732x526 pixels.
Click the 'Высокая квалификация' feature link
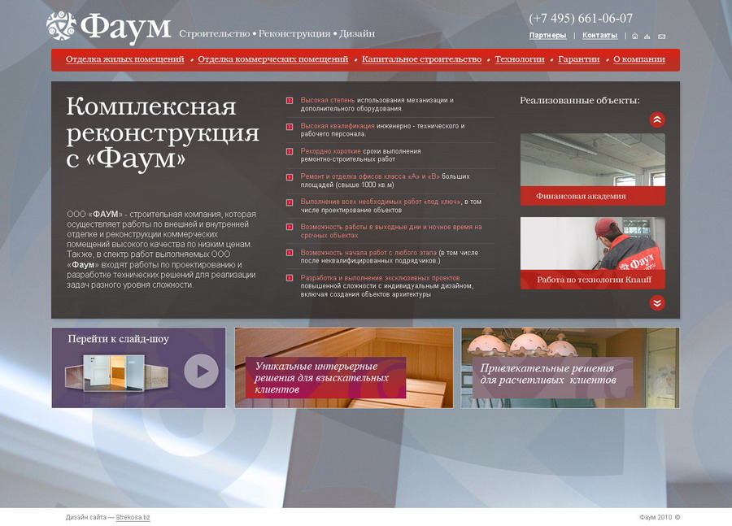pyautogui.click(x=338, y=126)
